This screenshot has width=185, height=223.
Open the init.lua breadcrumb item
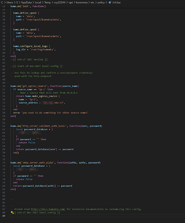[117, 2]
